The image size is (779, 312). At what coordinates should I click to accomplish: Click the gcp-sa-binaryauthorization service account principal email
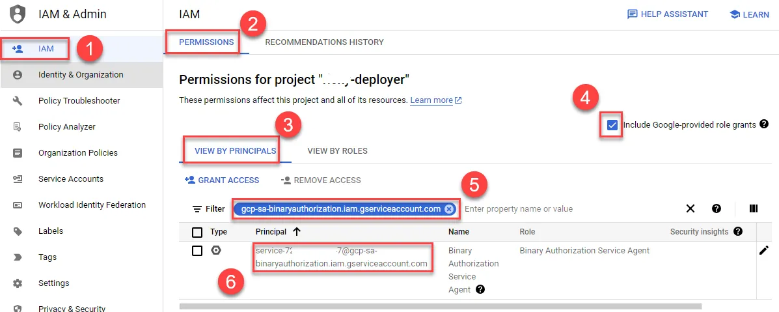pos(341,257)
